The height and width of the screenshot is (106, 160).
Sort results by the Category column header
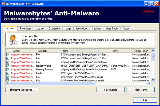tap(48, 51)
